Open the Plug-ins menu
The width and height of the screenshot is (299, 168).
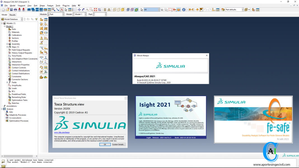click(66, 5)
